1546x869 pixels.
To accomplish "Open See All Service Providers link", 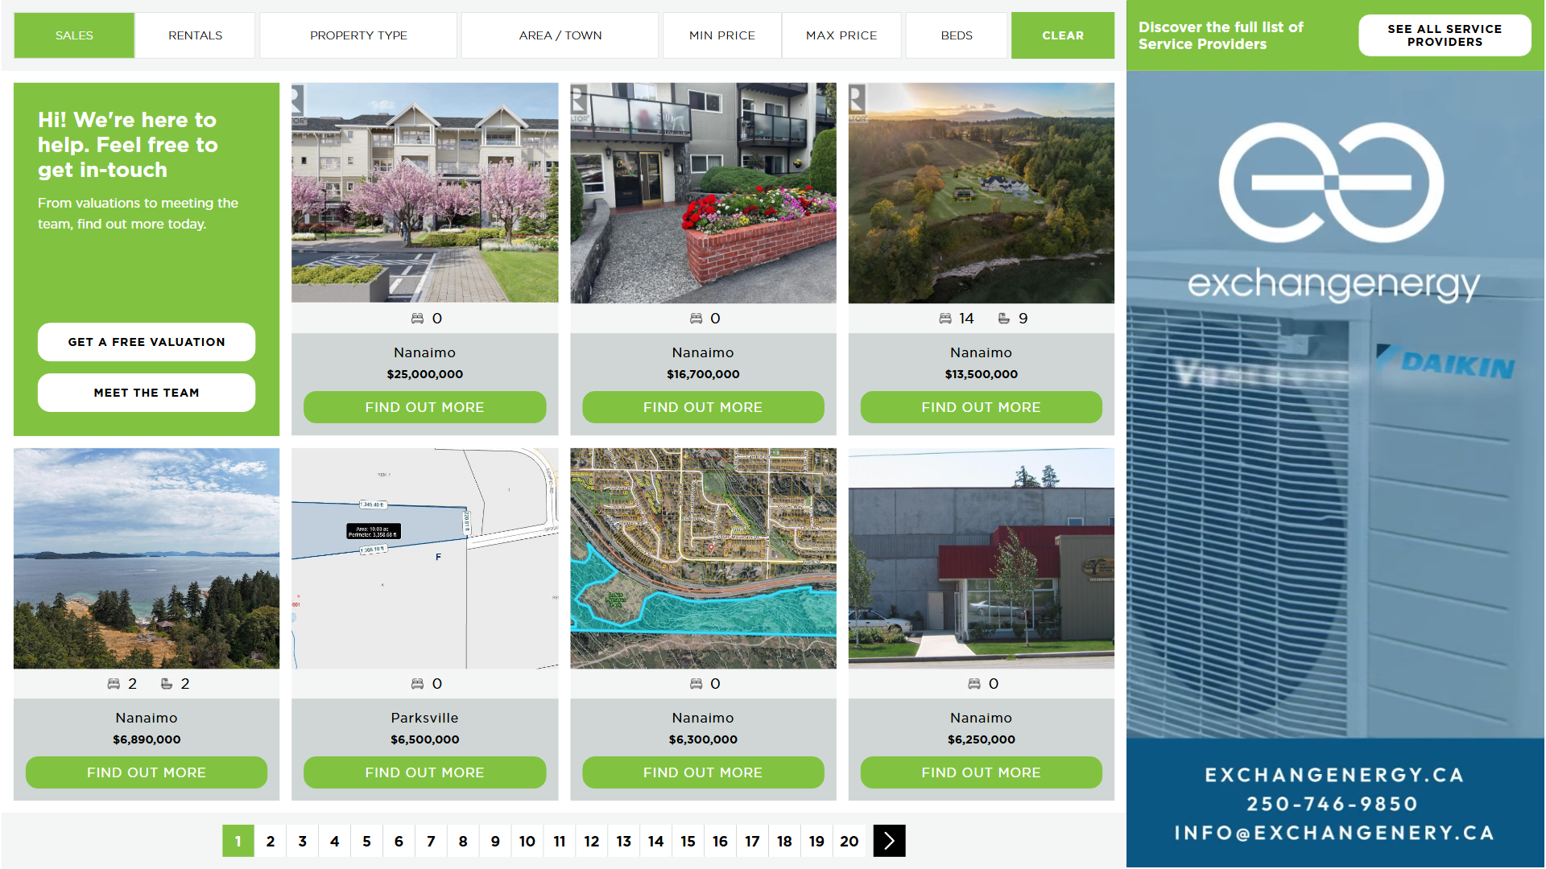I will (x=1444, y=35).
